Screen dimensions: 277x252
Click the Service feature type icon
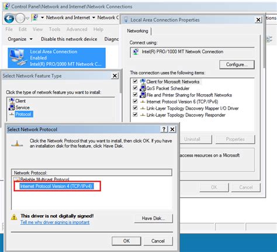(x=12, y=108)
